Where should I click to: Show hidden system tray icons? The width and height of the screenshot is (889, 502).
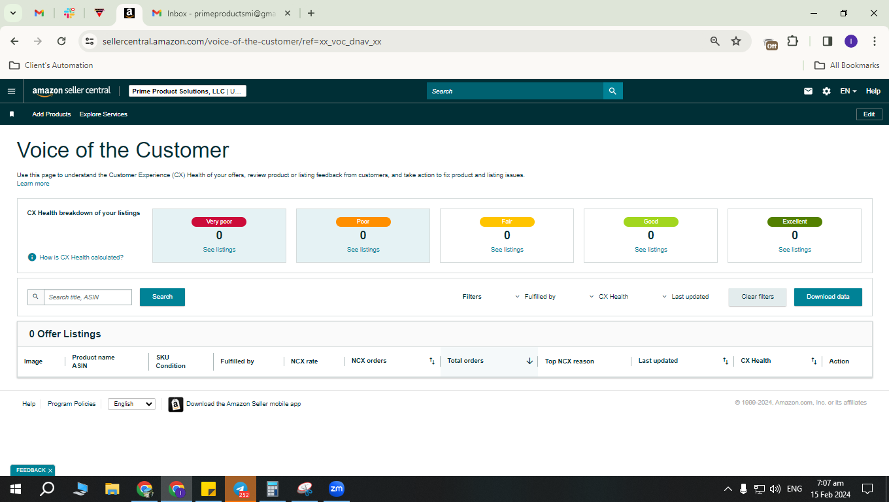point(728,489)
